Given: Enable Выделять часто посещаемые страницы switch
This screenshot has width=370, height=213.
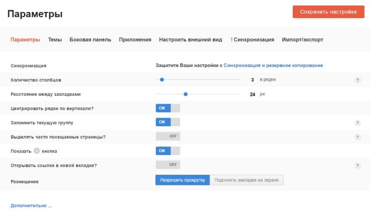Looking at the screenshot, I should point(168,136).
